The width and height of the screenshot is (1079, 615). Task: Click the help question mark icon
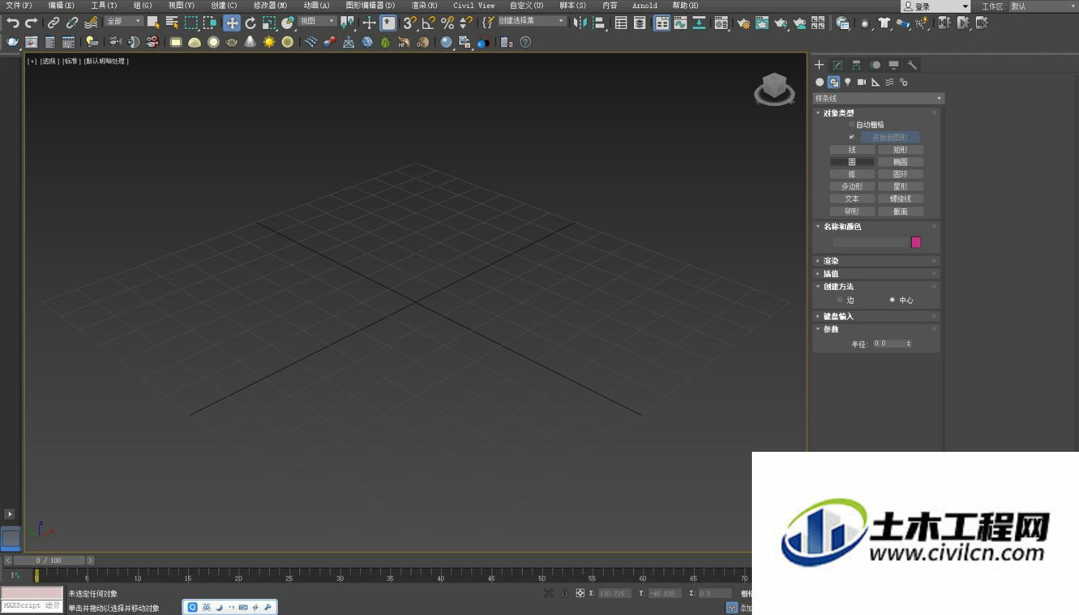point(525,42)
